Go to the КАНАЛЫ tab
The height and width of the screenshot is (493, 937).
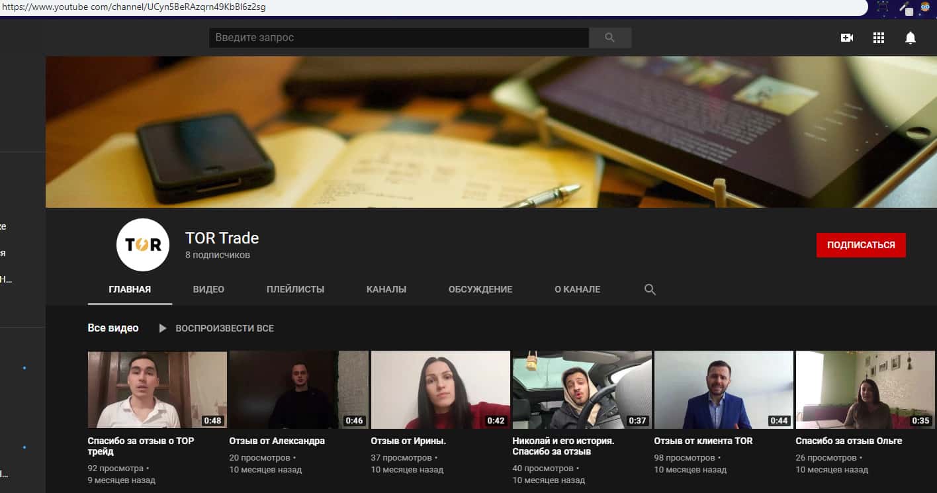click(386, 289)
